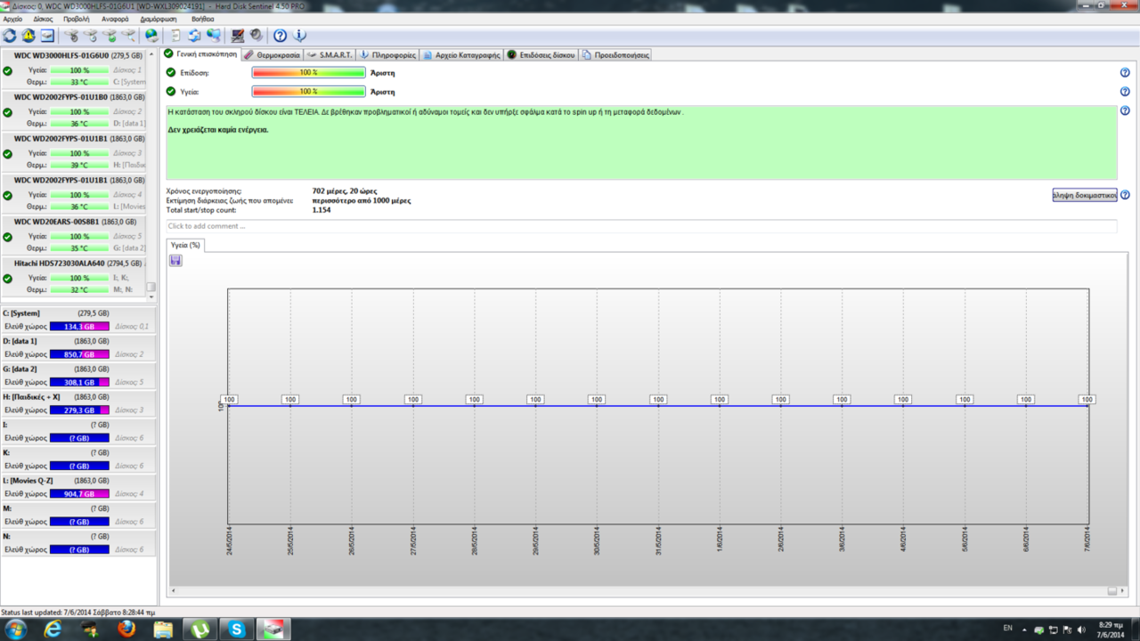Click the '1.154' start/stop count value
Viewport: 1140px width, 641px height.
[x=322, y=210]
